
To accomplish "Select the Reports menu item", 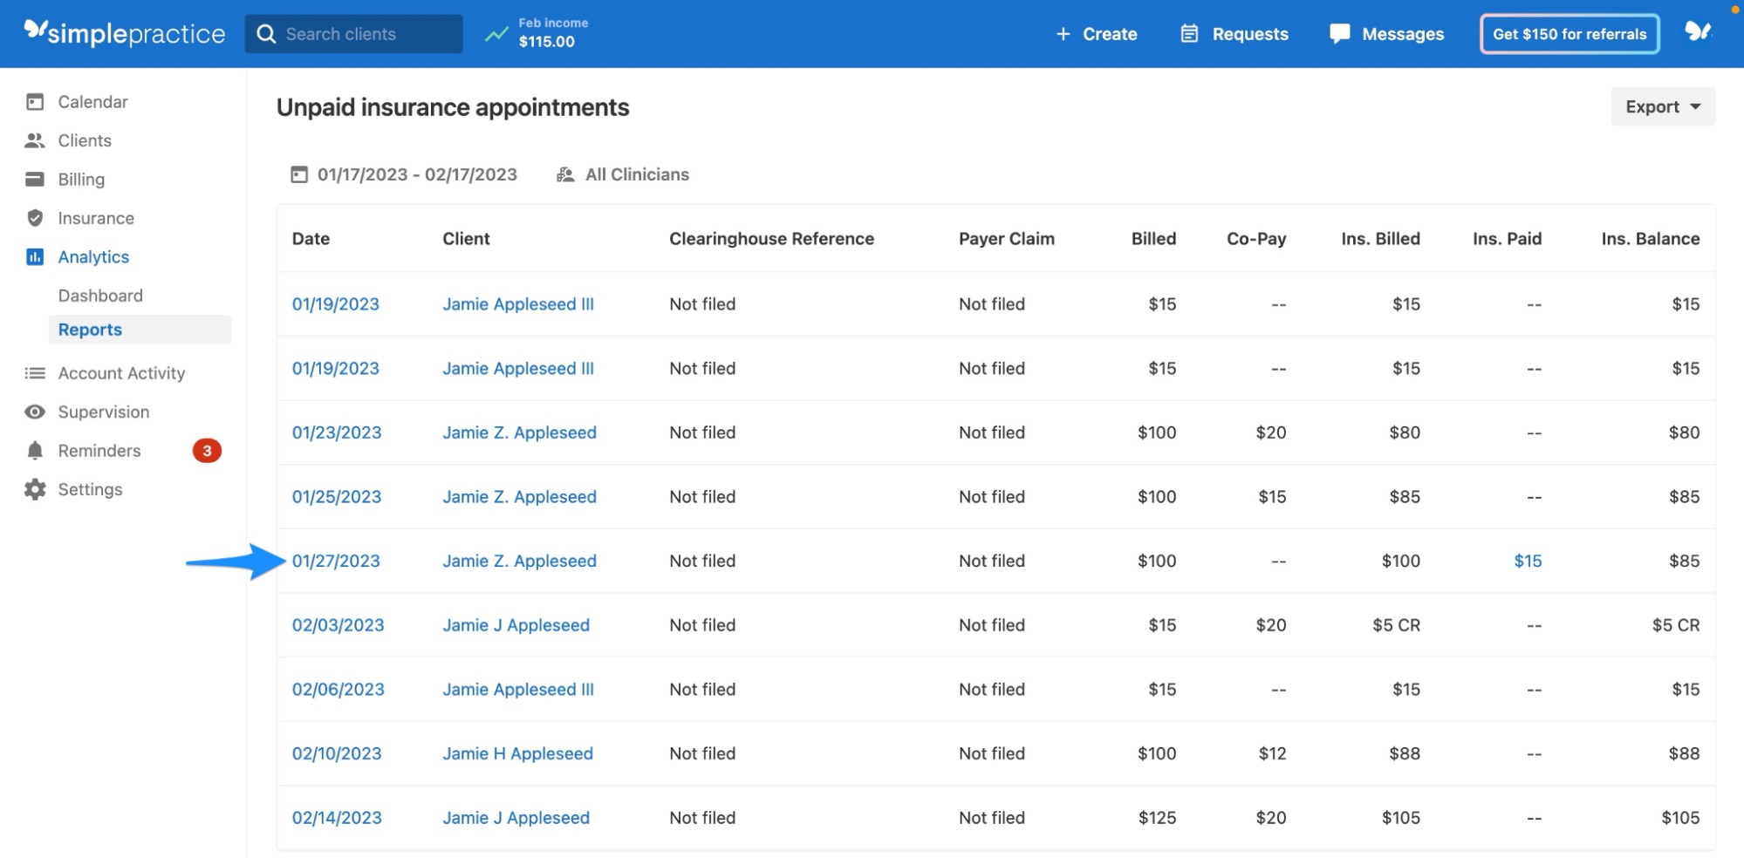I will pyautogui.click(x=90, y=329).
